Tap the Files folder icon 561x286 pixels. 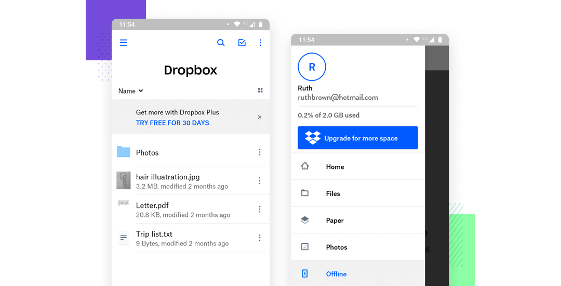(x=305, y=193)
